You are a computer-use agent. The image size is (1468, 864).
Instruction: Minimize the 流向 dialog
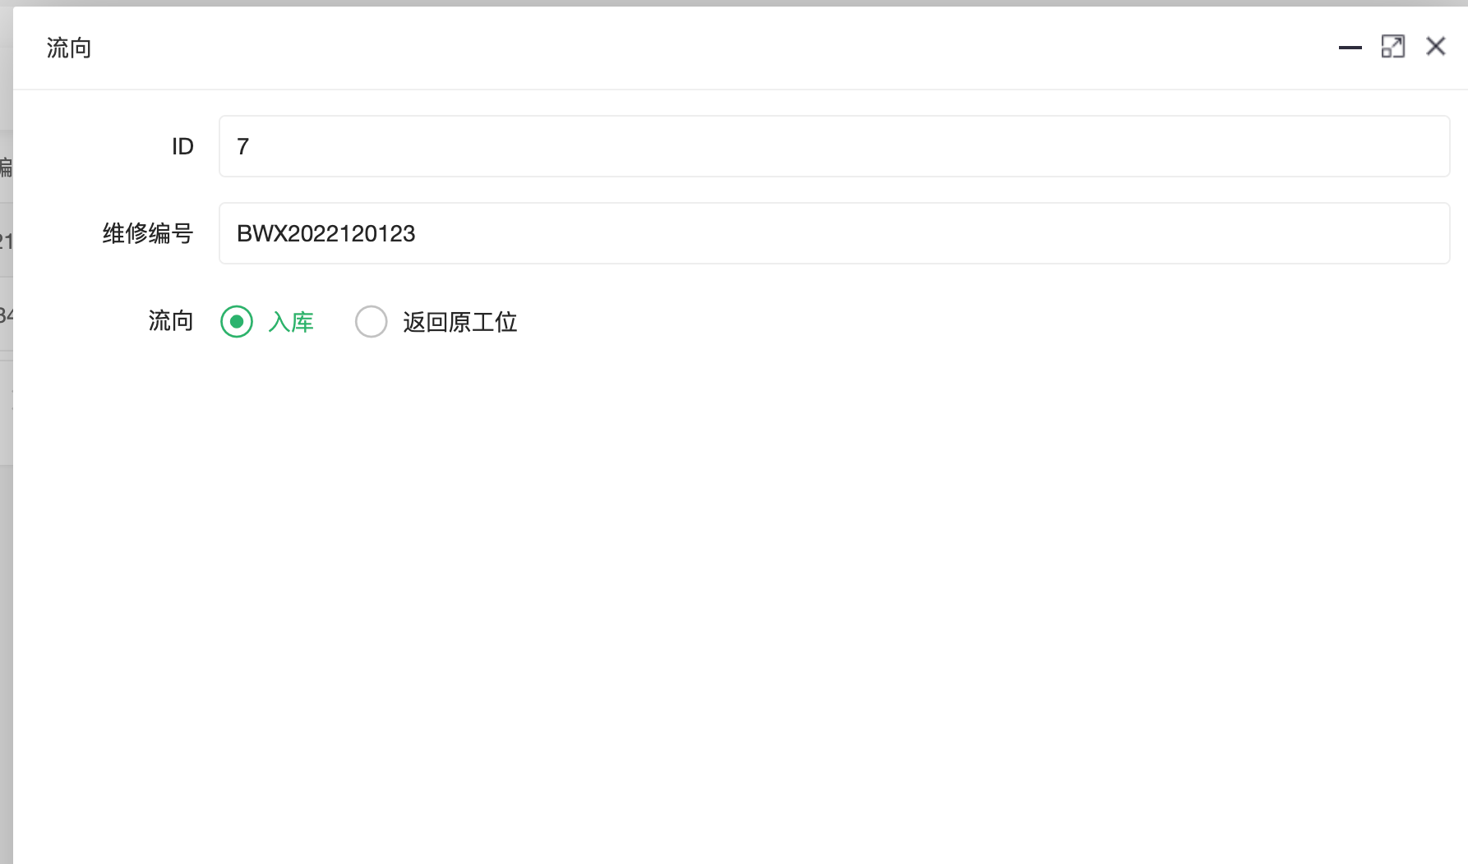pyautogui.click(x=1350, y=48)
